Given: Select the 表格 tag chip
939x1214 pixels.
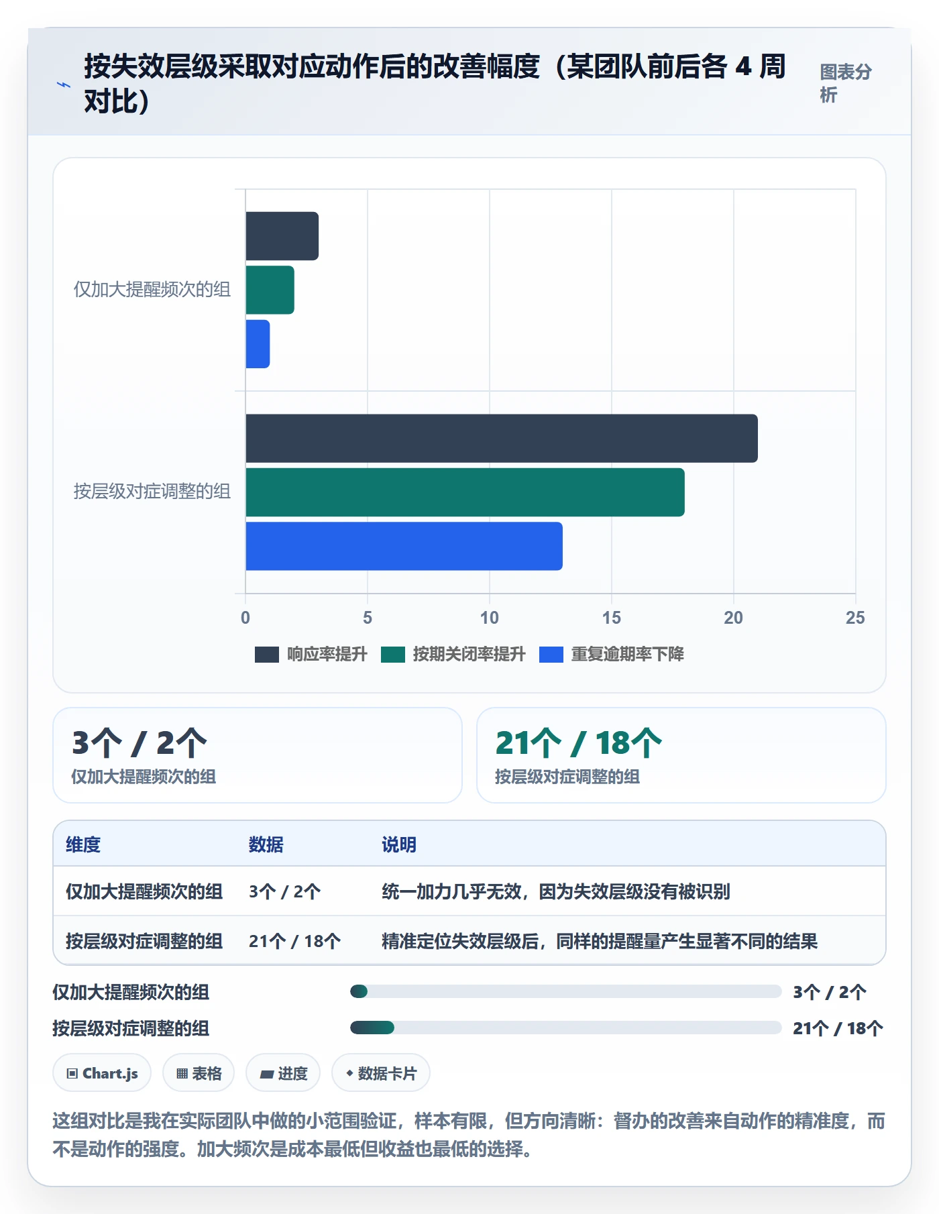Looking at the screenshot, I should point(199,1073).
